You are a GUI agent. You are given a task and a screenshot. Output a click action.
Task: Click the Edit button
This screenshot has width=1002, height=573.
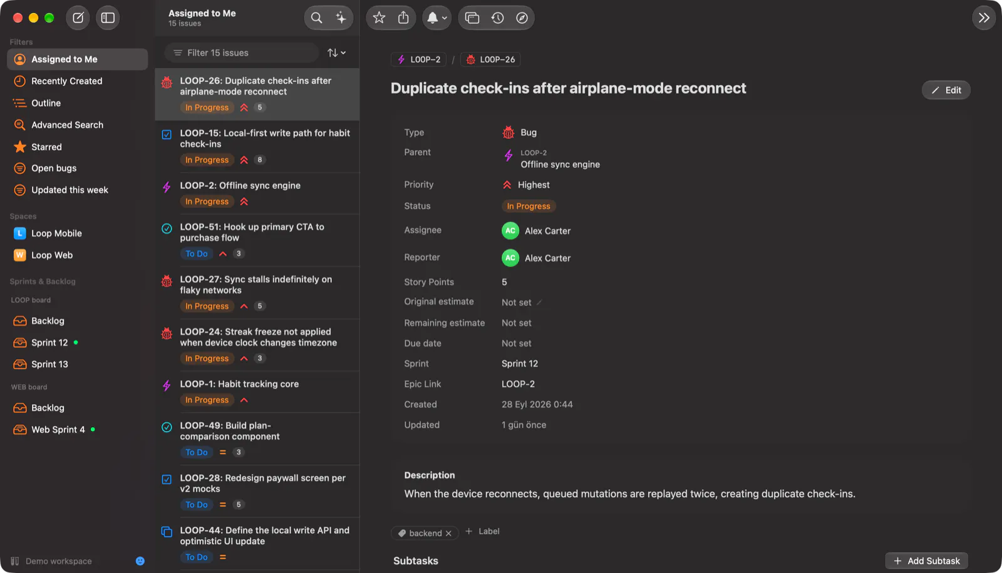point(946,90)
